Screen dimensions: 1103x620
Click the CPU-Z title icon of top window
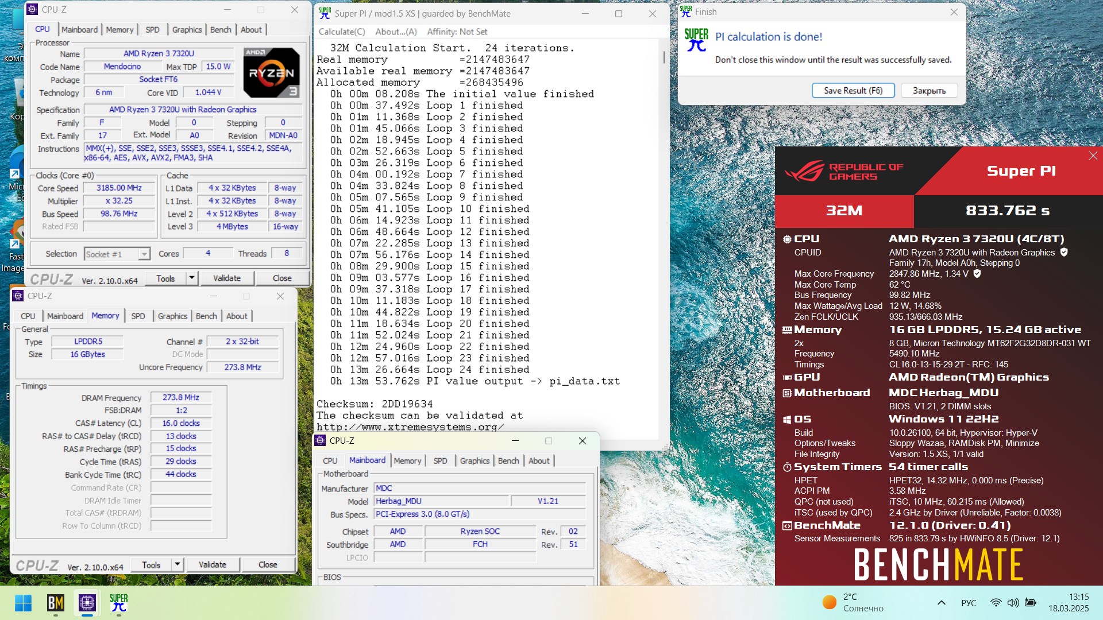[33, 9]
